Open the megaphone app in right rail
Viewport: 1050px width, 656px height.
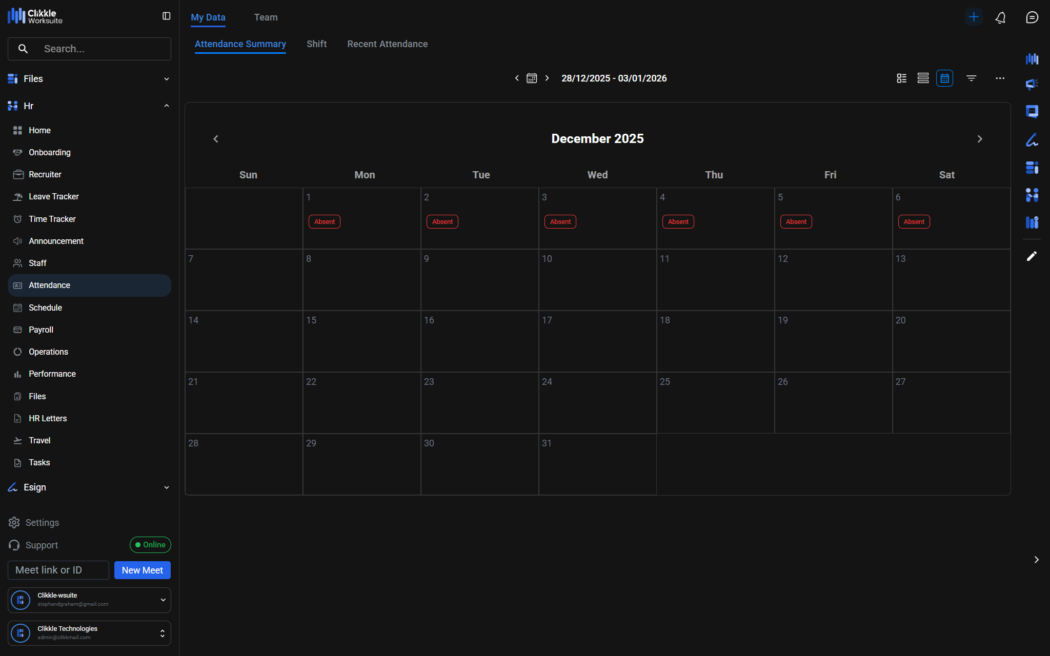pos(1032,84)
